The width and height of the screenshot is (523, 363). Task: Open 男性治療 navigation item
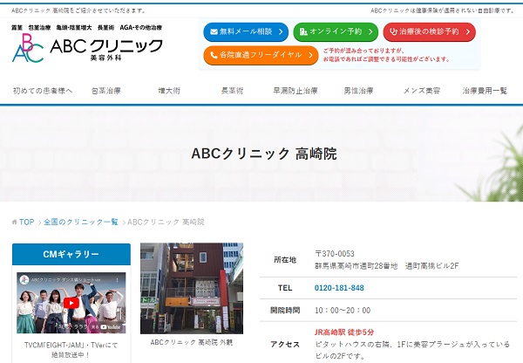[359, 91]
